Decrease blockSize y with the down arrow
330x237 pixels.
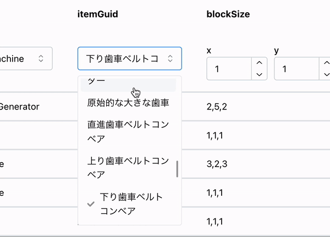(x=326, y=74)
